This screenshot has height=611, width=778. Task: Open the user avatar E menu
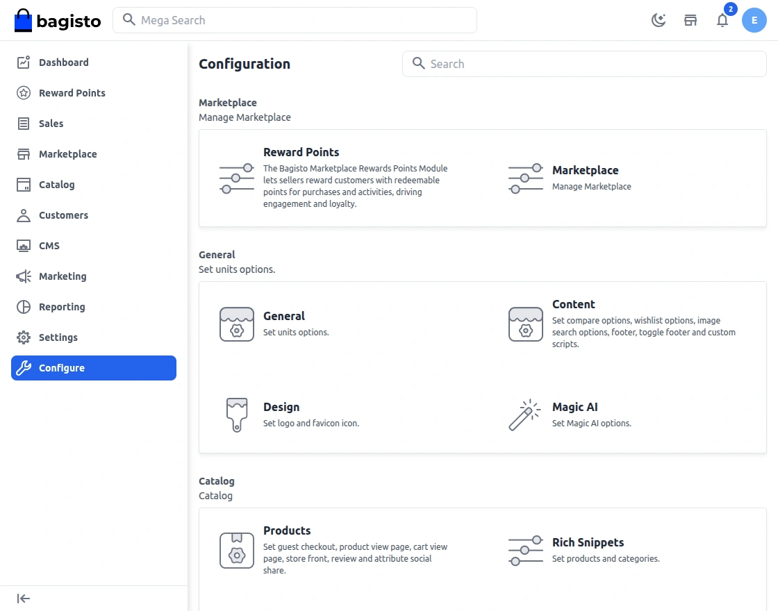pyautogui.click(x=754, y=20)
